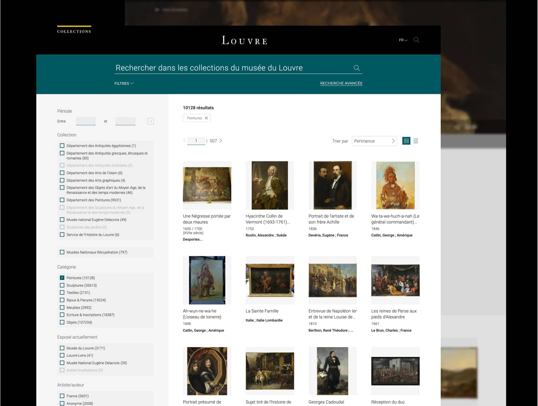Switch to grid view layout
The width and height of the screenshot is (538, 406).
pos(406,141)
